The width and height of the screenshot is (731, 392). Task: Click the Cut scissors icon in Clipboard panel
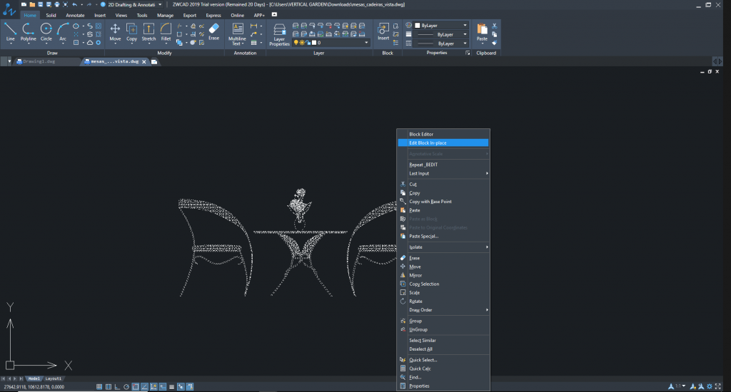[495, 26]
